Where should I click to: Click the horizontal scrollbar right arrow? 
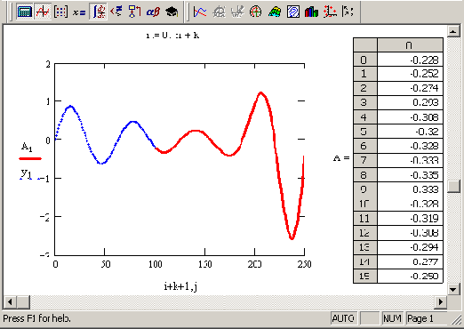pyautogui.click(x=441, y=302)
